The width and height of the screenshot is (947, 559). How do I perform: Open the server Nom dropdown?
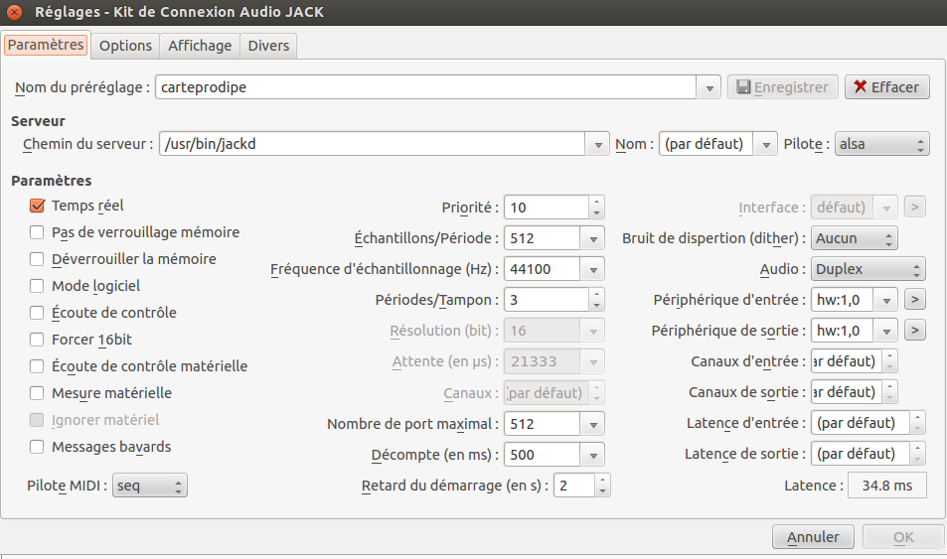pos(765,144)
